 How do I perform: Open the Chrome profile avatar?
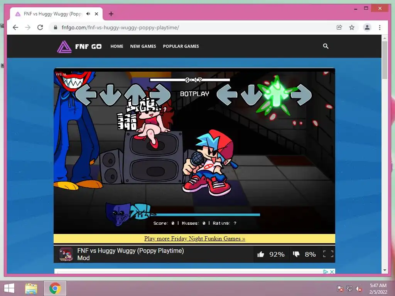point(367,27)
